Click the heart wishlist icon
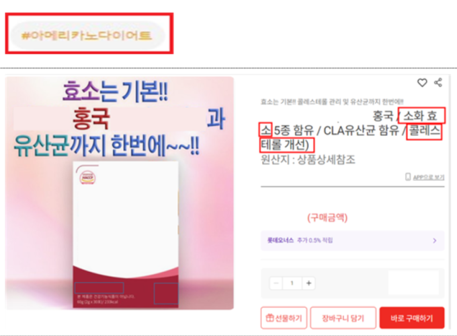This screenshot has height=336, width=457. 422,83
